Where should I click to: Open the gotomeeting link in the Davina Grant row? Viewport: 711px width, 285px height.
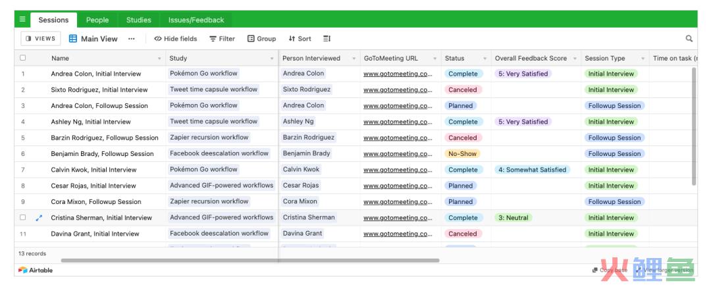pyautogui.click(x=398, y=234)
